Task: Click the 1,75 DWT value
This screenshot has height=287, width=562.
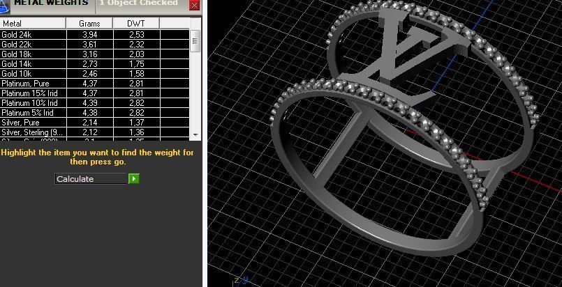Action: tap(136, 64)
